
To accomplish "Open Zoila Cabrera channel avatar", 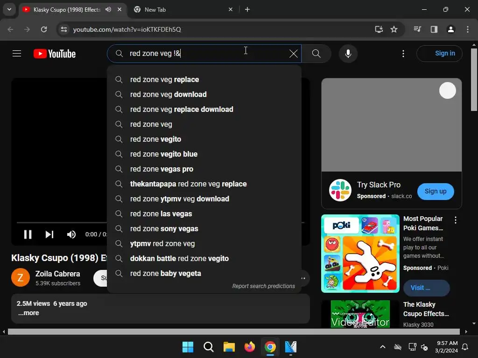I will [x=21, y=277].
